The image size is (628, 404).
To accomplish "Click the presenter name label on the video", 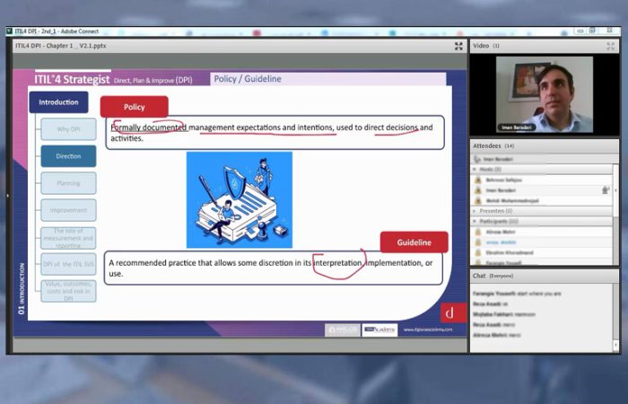I will [517, 127].
